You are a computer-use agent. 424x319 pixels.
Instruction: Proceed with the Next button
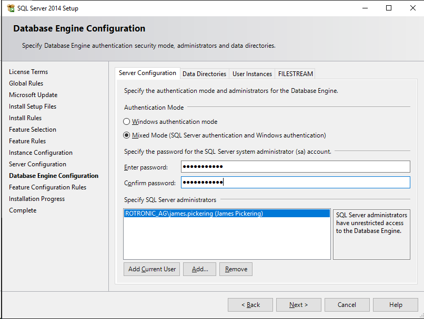tap(298, 305)
